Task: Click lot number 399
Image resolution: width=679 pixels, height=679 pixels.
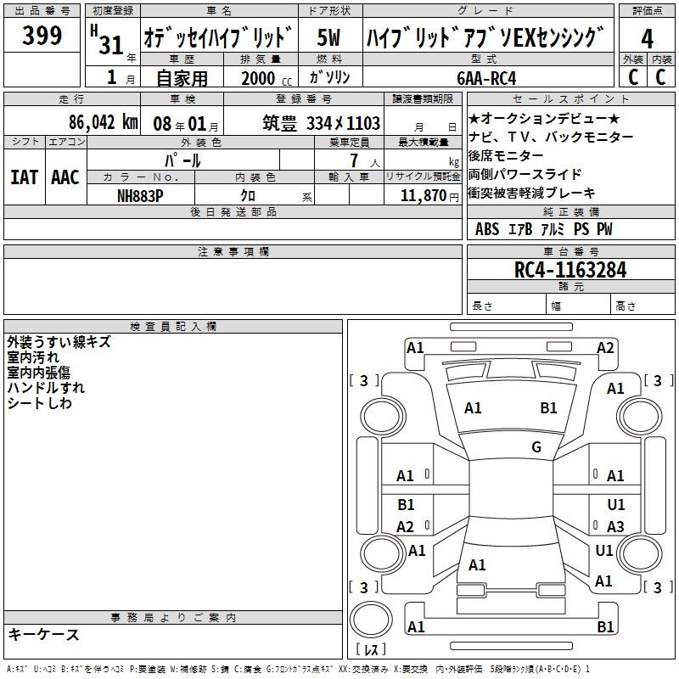Action: click(x=42, y=36)
